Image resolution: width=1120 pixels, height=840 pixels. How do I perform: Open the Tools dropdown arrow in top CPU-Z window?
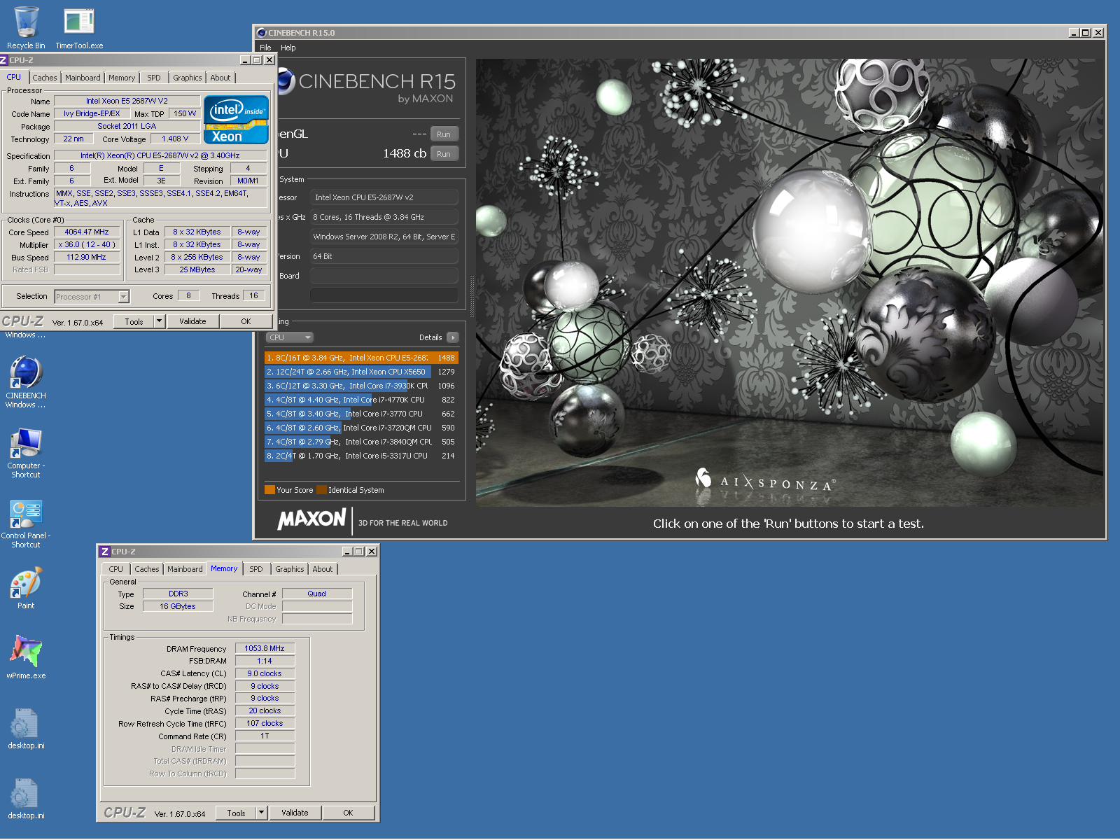coord(159,321)
